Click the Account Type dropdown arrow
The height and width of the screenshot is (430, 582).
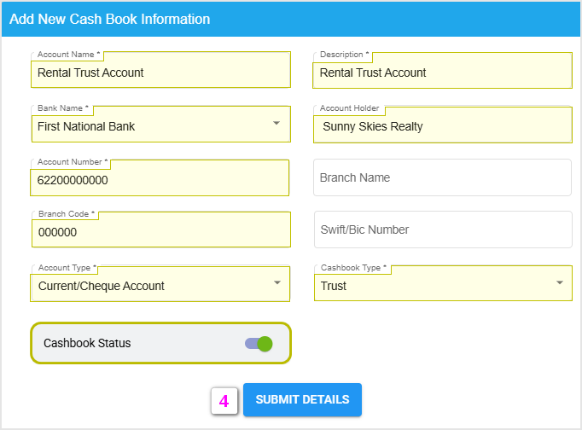[x=276, y=283]
